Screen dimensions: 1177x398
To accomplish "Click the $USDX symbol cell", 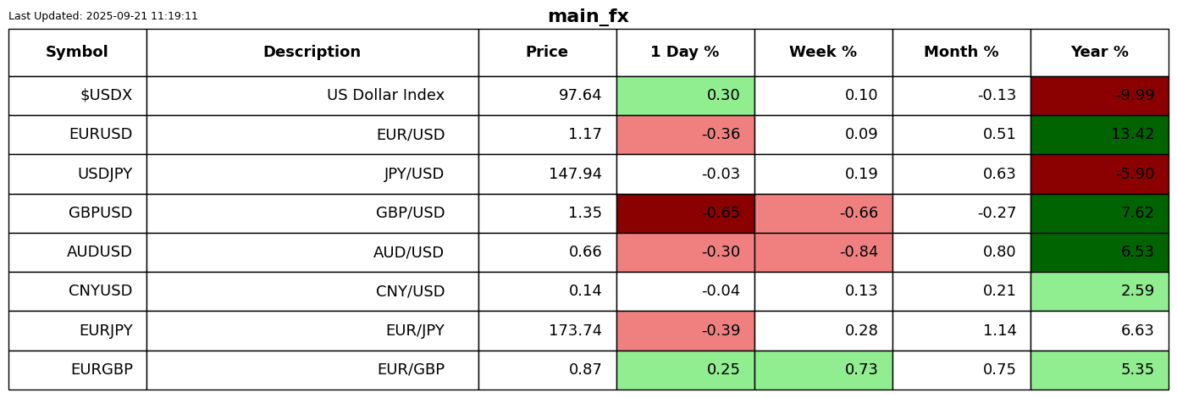I will [77, 96].
